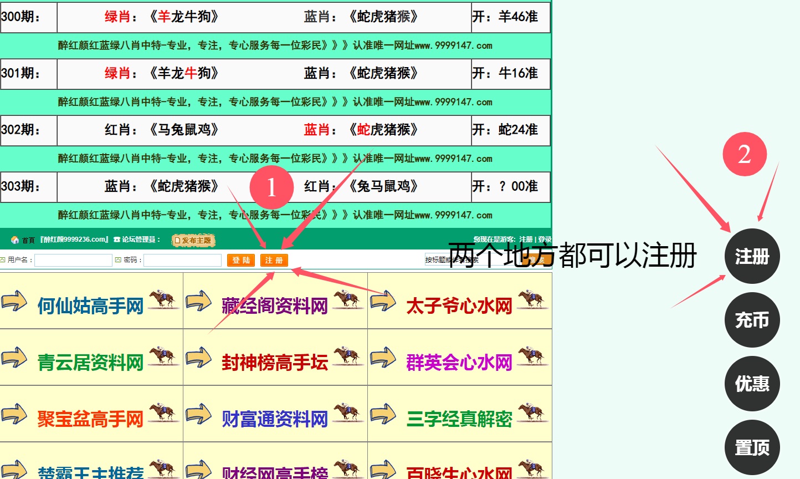Screen dimensions: 800x479
Task: Open 太子爷心水网 link
Action: coord(459,306)
